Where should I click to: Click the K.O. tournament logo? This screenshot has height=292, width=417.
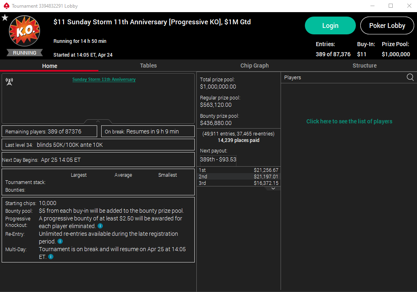click(24, 31)
